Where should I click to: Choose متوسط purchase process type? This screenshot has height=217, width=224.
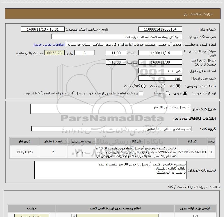point(168,93)
